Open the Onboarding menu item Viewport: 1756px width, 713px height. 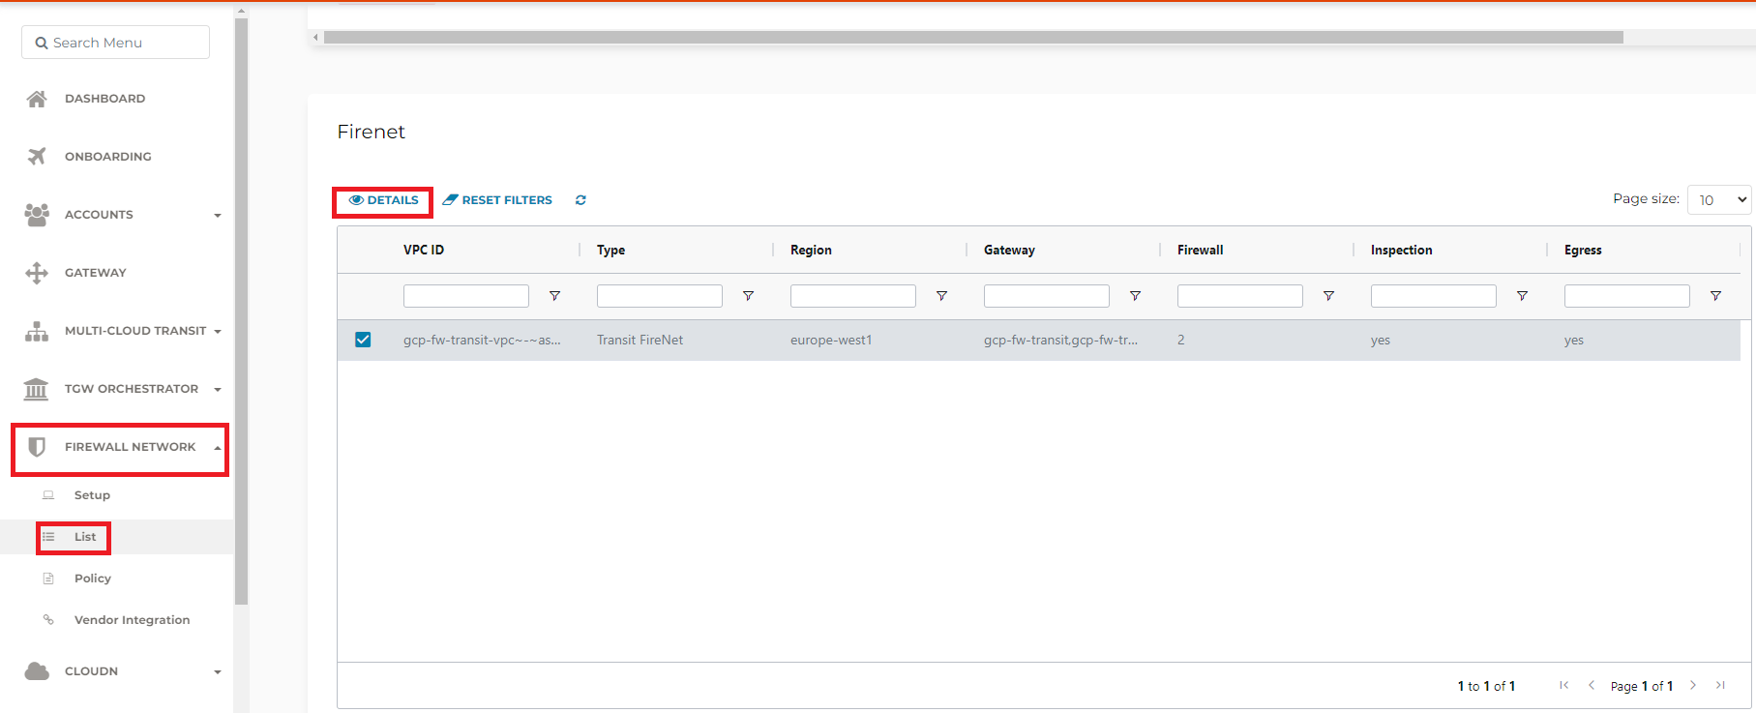(108, 157)
